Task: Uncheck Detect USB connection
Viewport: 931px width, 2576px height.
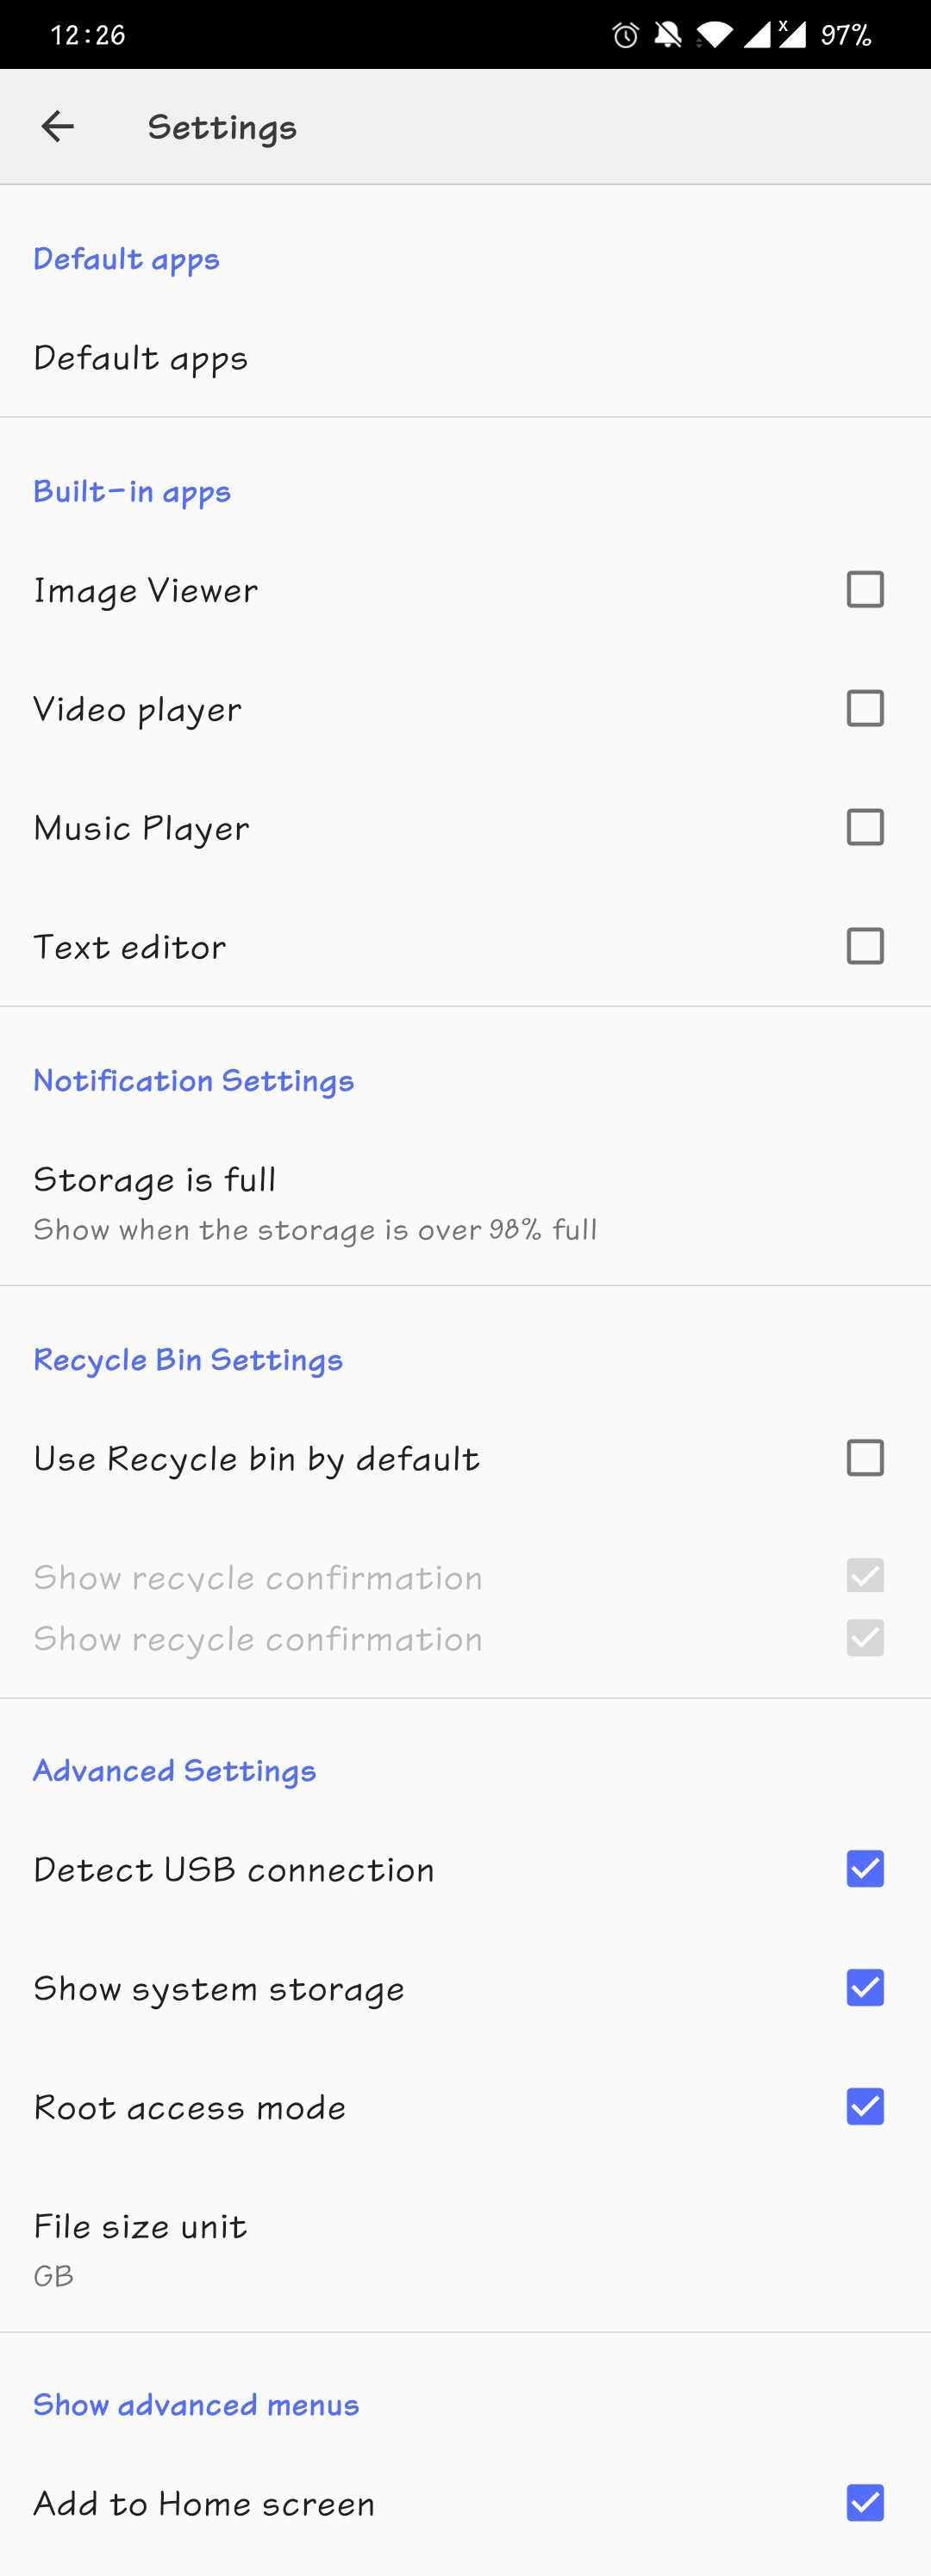Action: click(865, 1870)
